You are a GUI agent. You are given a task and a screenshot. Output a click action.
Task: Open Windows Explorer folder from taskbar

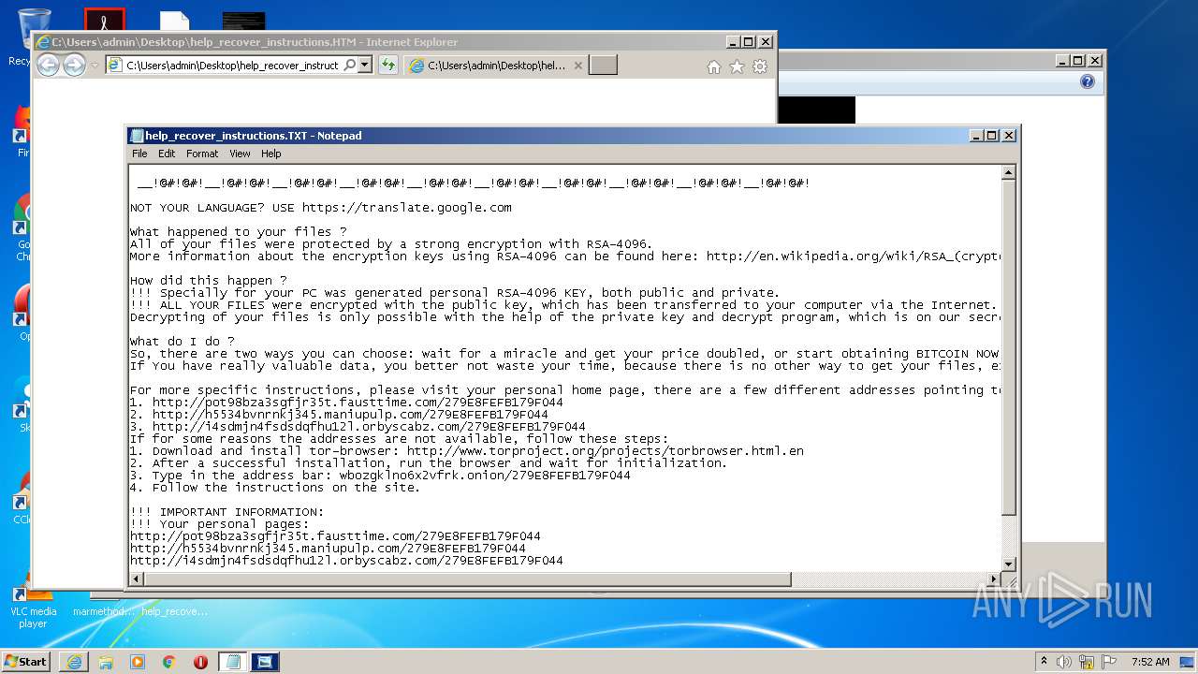106,662
